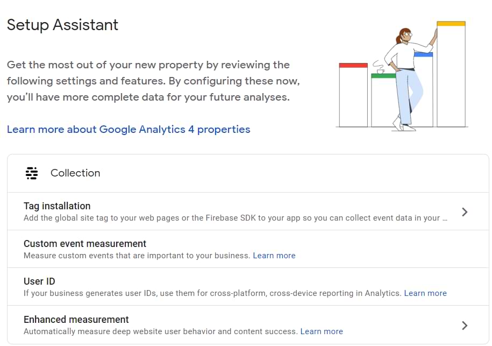Click the Collection section icon
This screenshot has height=346, width=492.
[32, 173]
